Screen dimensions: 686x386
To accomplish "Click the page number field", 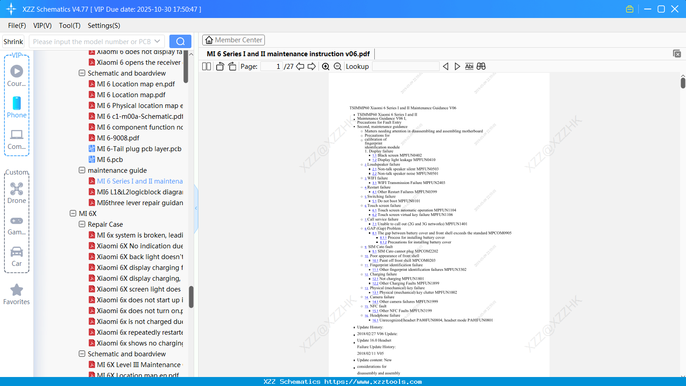I will (x=272, y=67).
